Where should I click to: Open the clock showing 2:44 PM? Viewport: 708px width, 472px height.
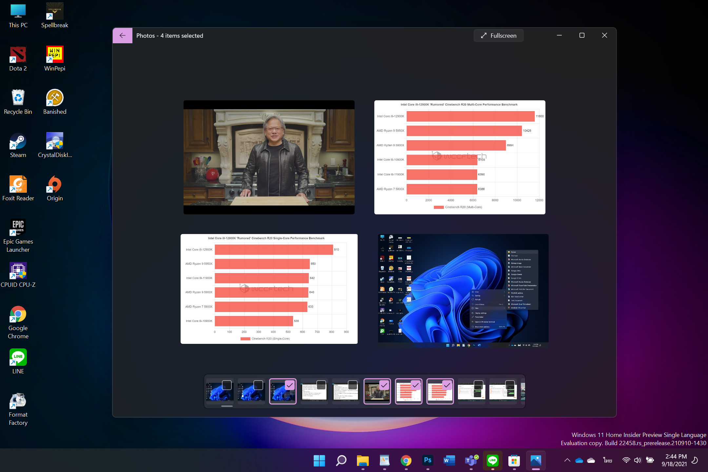pos(674,460)
